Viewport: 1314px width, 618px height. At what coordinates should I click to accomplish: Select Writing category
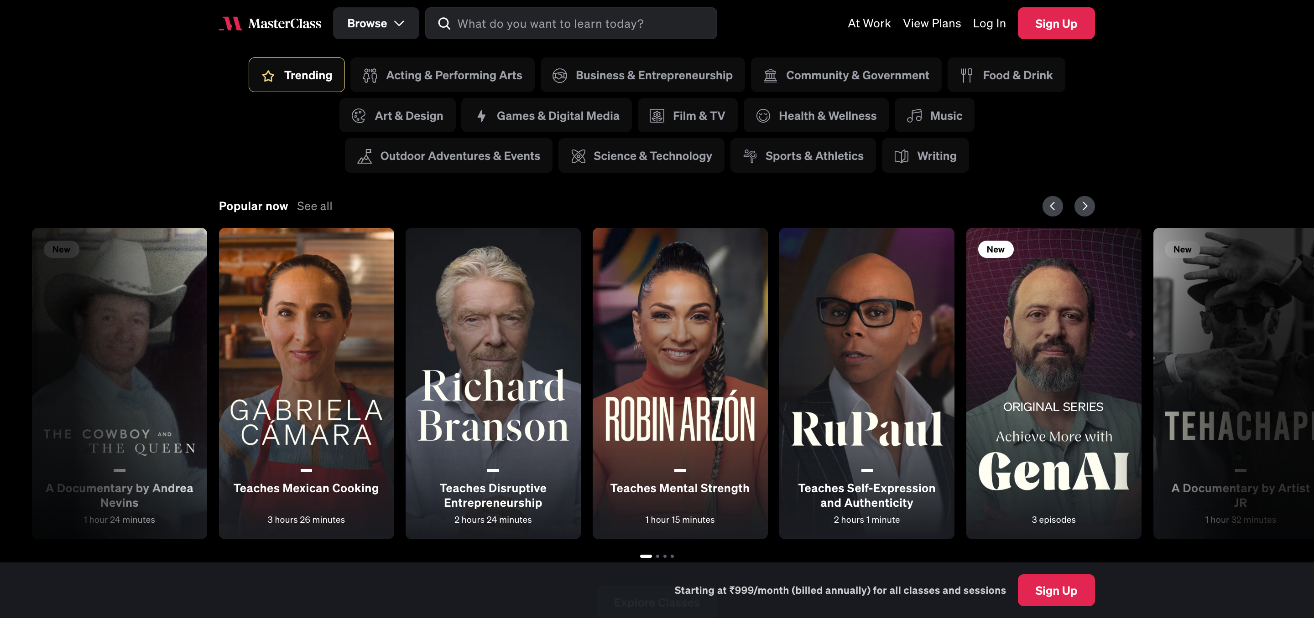point(925,155)
